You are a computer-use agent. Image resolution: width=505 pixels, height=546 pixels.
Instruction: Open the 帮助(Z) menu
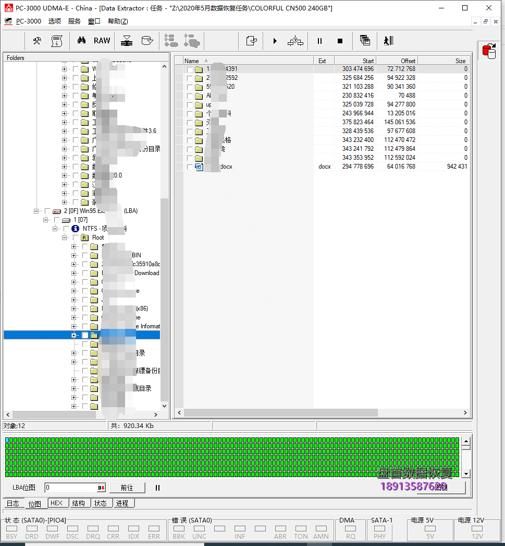(118, 21)
